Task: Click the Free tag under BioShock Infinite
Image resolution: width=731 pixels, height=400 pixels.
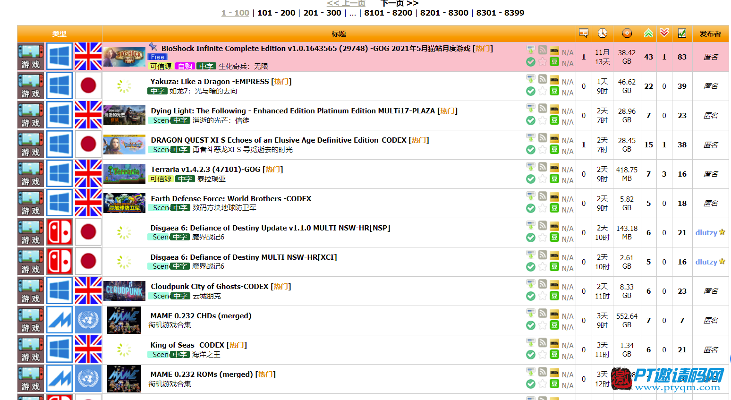Action: [x=157, y=57]
